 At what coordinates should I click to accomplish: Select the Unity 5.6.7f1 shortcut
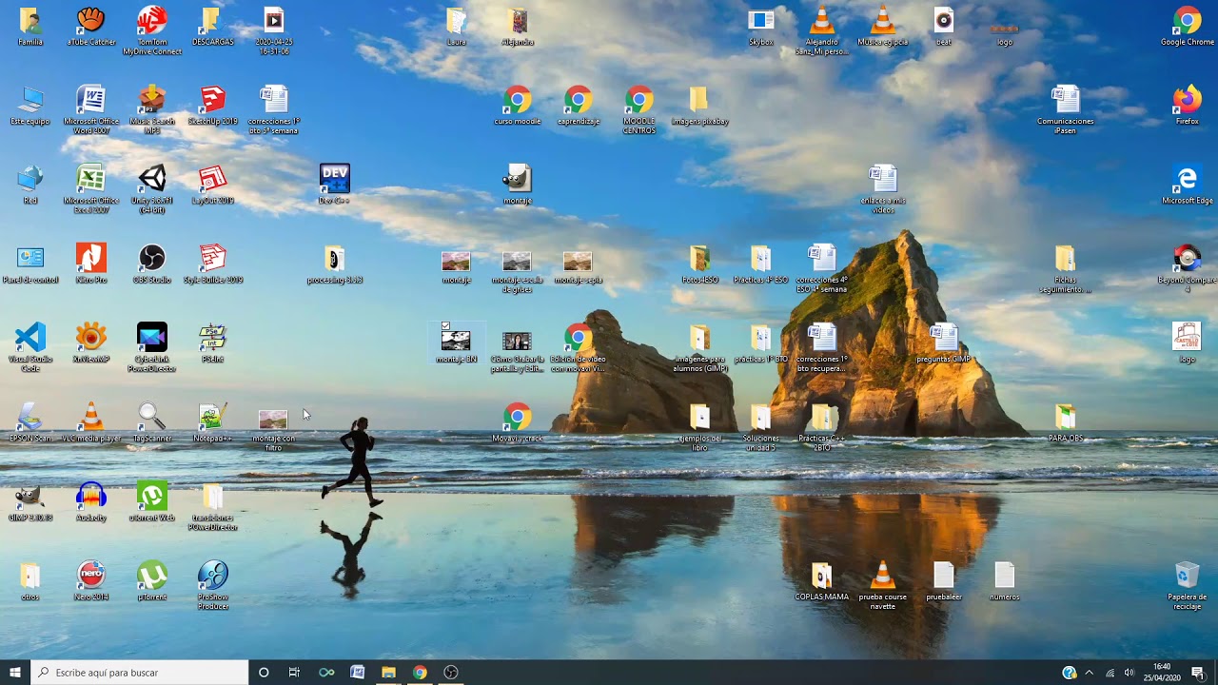pos(152,189)
